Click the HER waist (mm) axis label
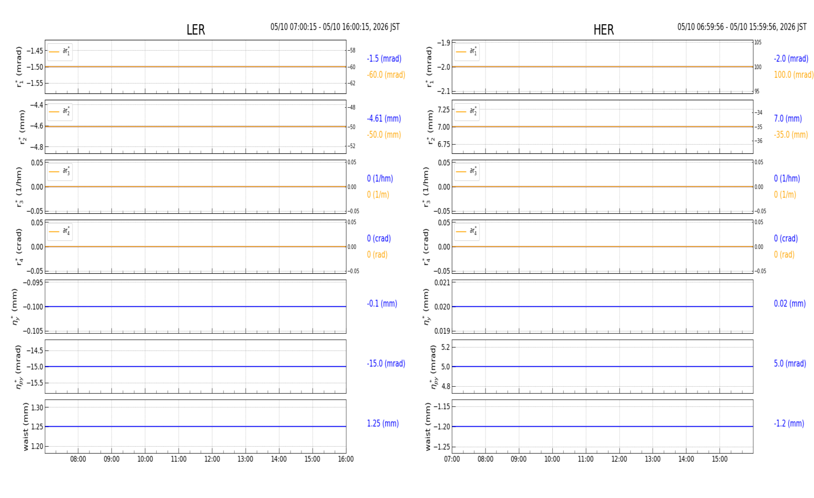The height and width of the screenshot is (498, 814). [428, 427]
